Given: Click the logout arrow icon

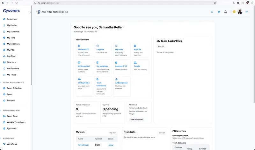Looking at the screenshot, I should click(247, 12).
